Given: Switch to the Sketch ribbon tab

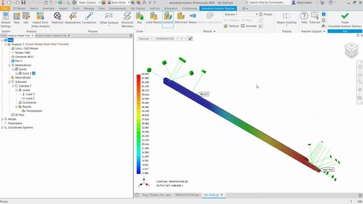Looking at the screenshot, I should [34, 8].
